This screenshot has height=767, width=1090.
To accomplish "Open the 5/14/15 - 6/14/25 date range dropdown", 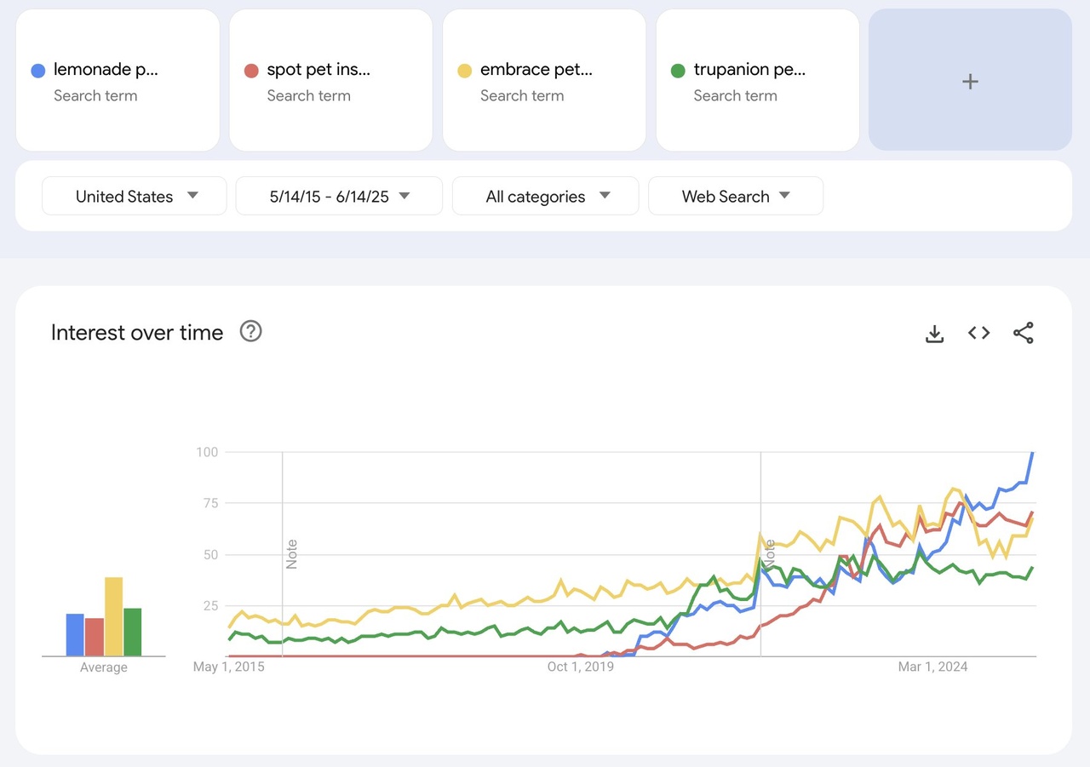I will pos(339,196).
